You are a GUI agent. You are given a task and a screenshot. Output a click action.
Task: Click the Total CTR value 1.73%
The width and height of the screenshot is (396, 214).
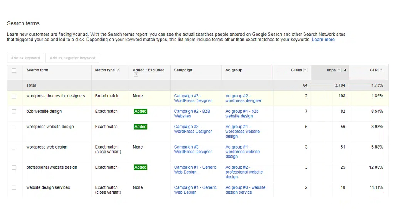tap(377, 85)
